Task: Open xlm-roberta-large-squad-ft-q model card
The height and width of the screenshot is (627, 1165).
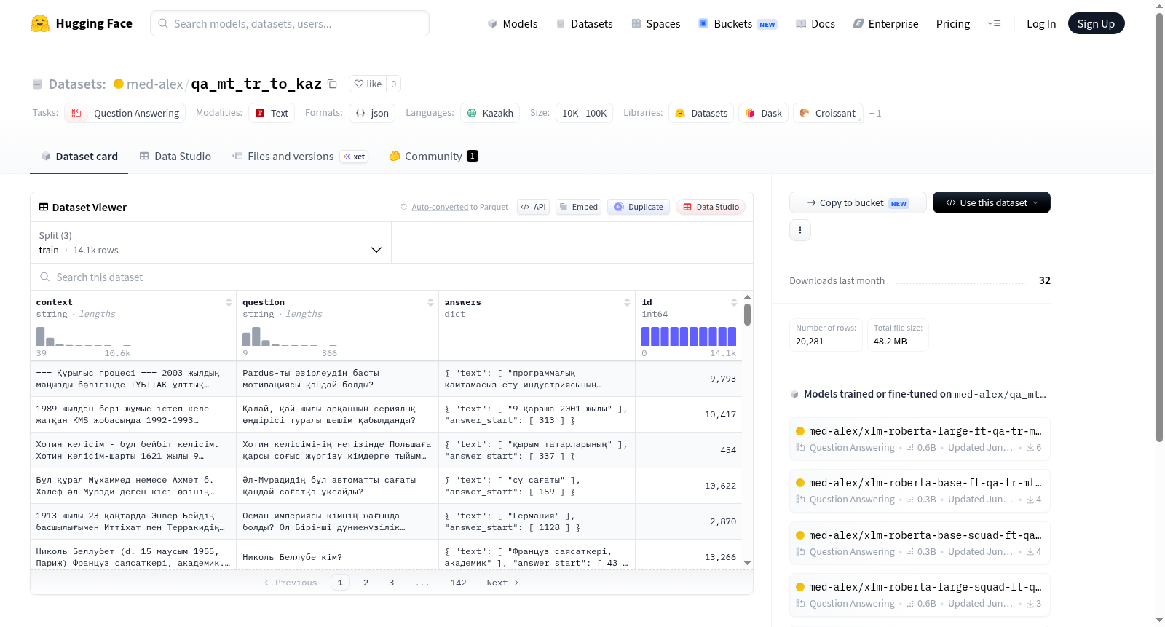Action: tap(920, 594)
